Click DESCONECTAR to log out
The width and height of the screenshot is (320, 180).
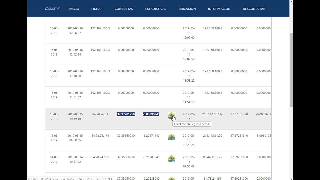[254, 9]
